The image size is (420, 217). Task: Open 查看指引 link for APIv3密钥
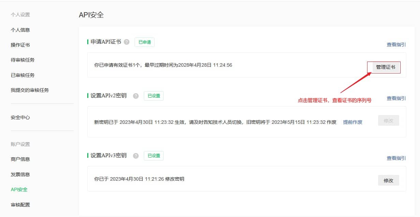(x=396, y=158)
